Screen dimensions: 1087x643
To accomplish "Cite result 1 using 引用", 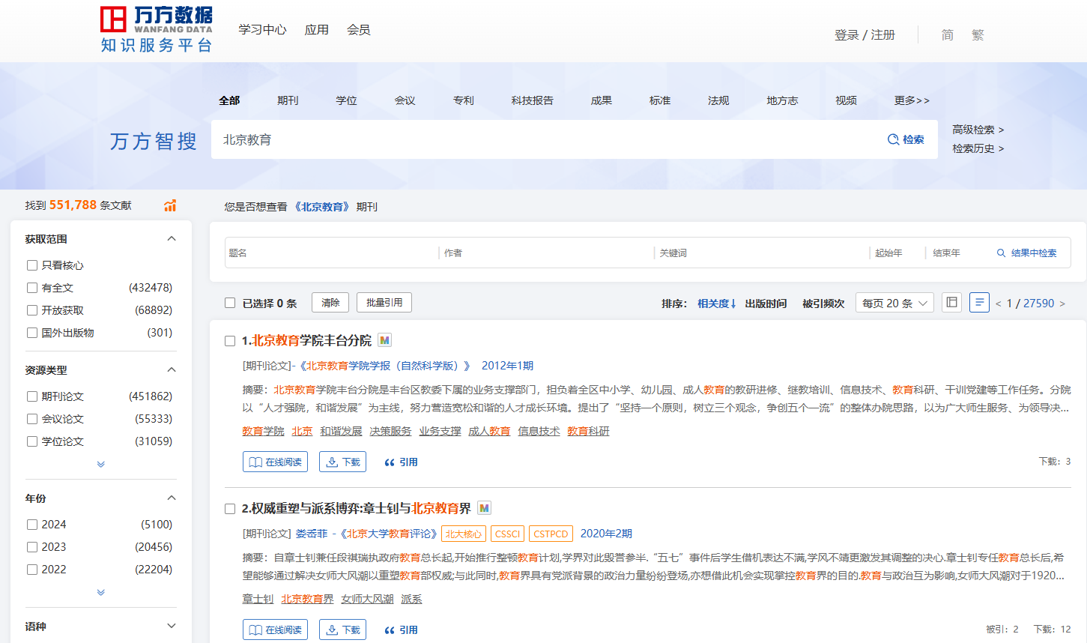I will click(x=401, y=462).
